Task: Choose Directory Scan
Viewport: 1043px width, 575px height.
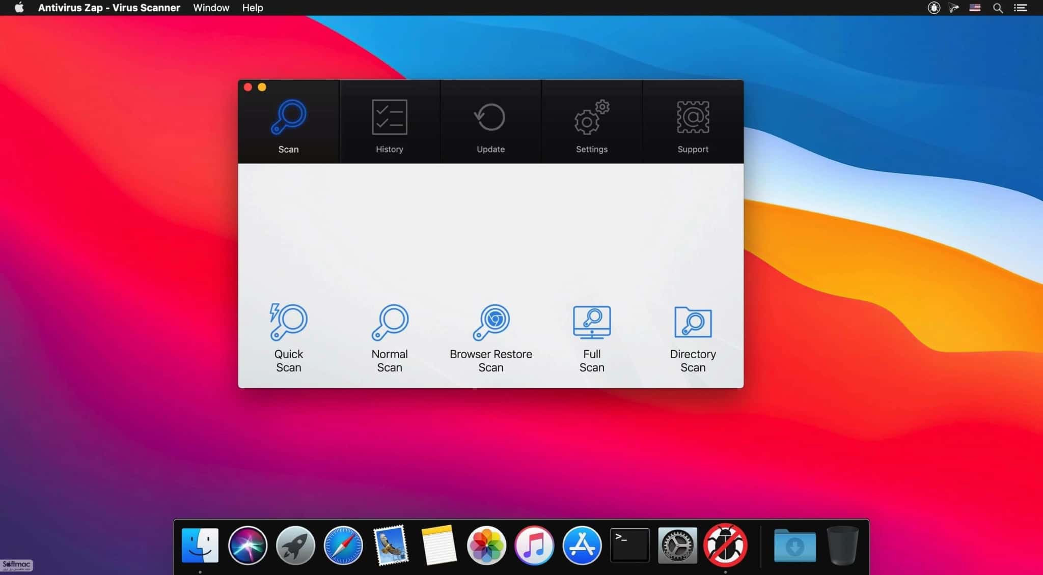Action: coord(693,338)
